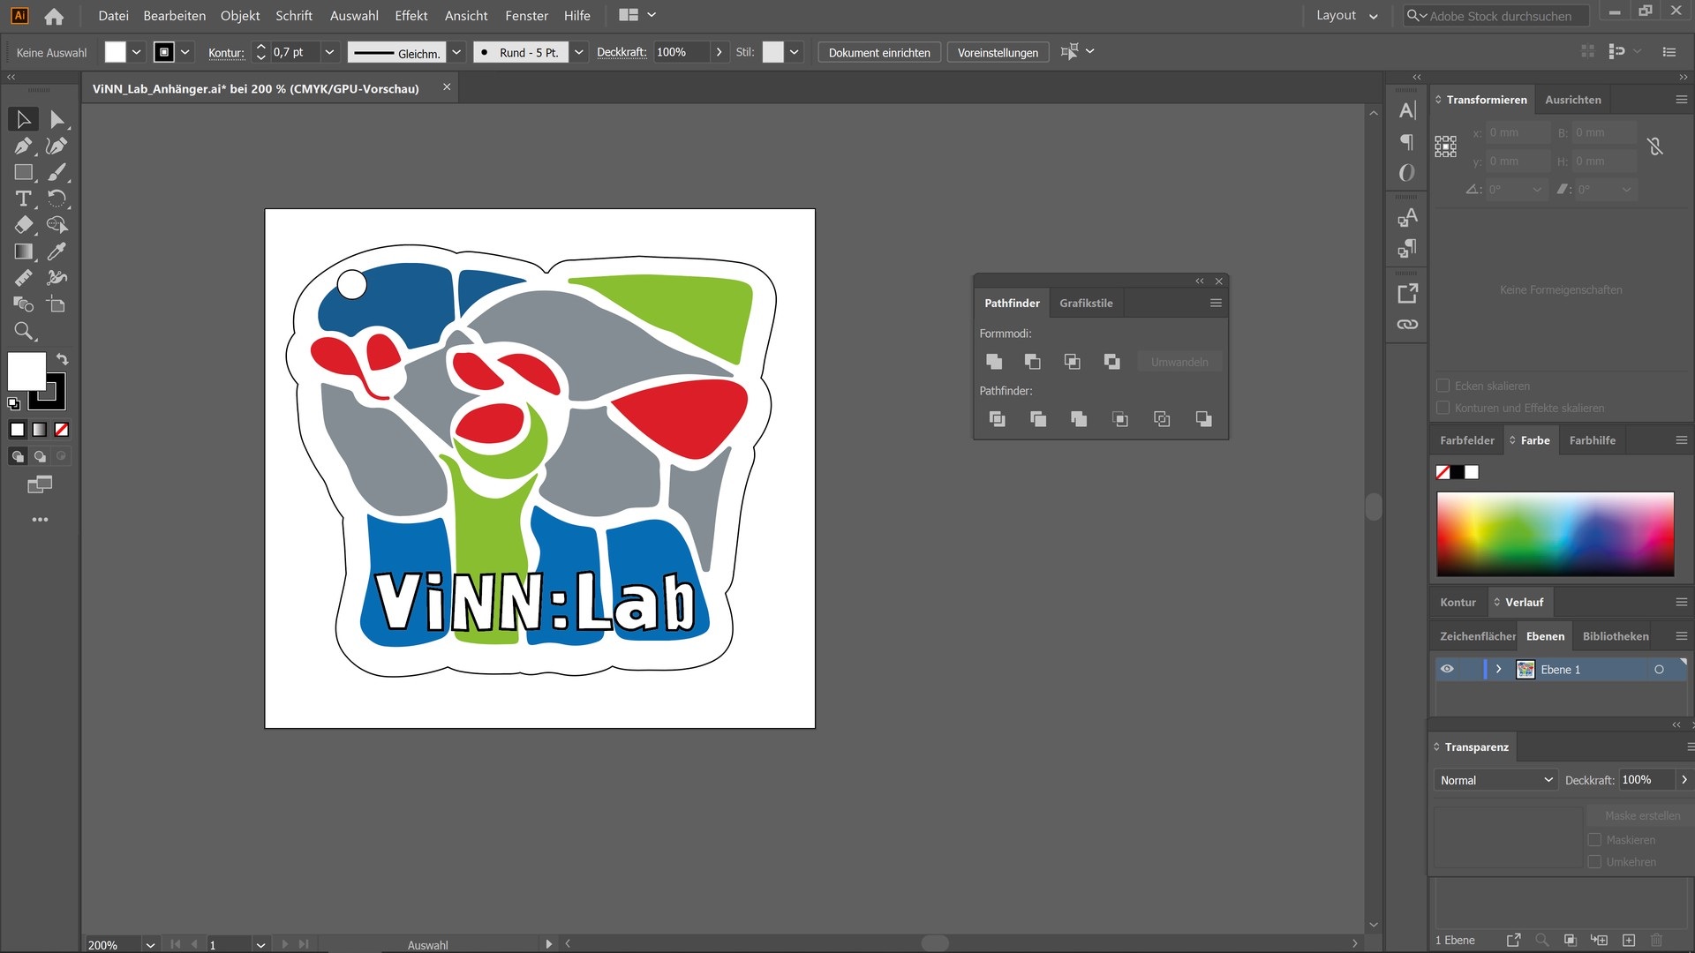This screenshot has height=953, width=1695.
Task: Select the Zoom tool
Action: point(23,331)
